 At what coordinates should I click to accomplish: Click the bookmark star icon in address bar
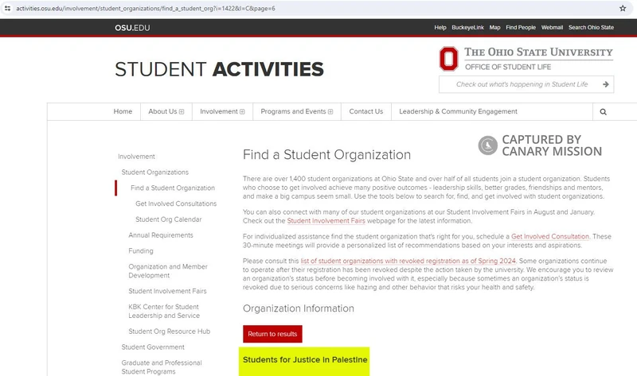pos(623,8)
